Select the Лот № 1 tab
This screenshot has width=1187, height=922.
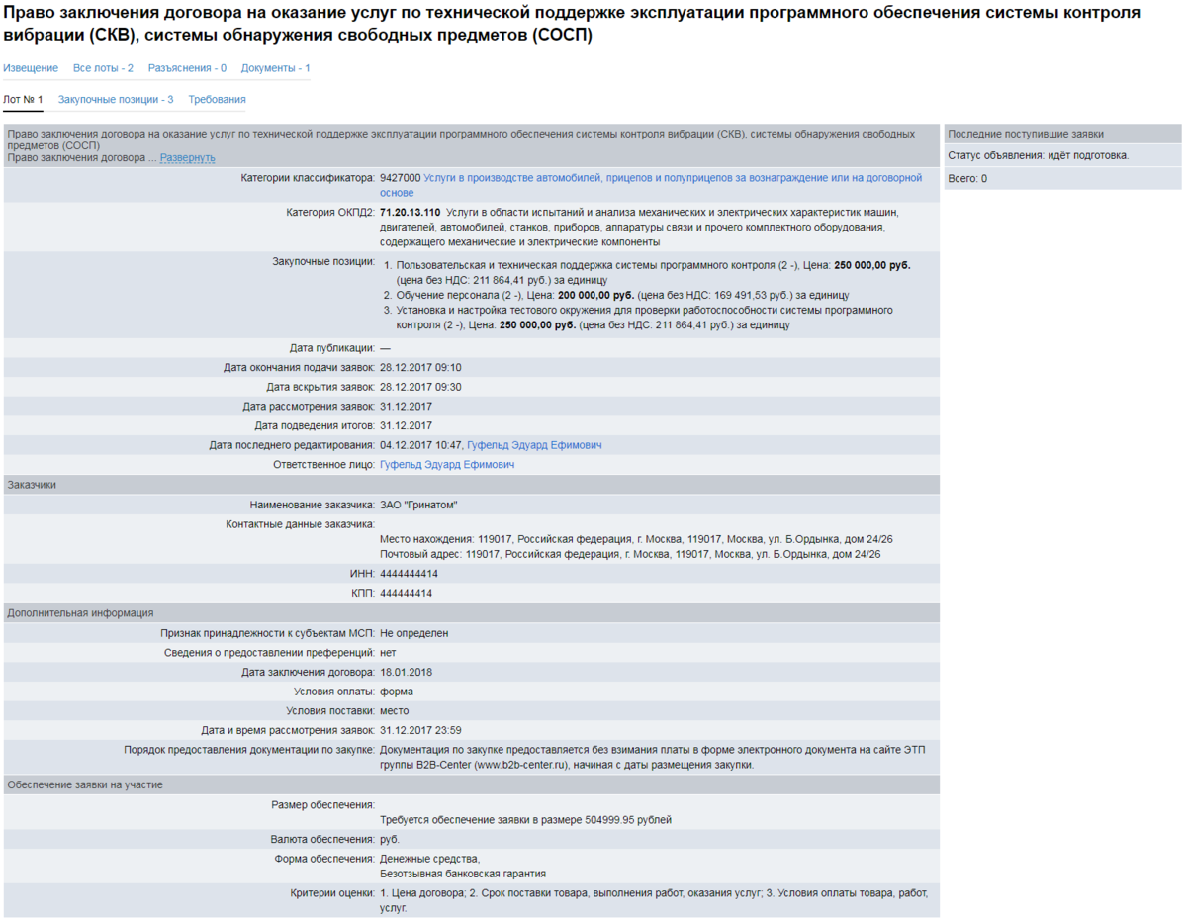click(23, 100)
